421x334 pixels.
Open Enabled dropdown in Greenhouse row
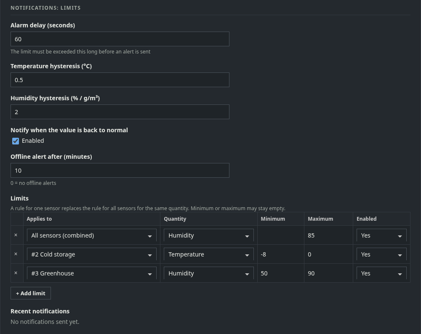pyautogui.click(x=381, y=273)
